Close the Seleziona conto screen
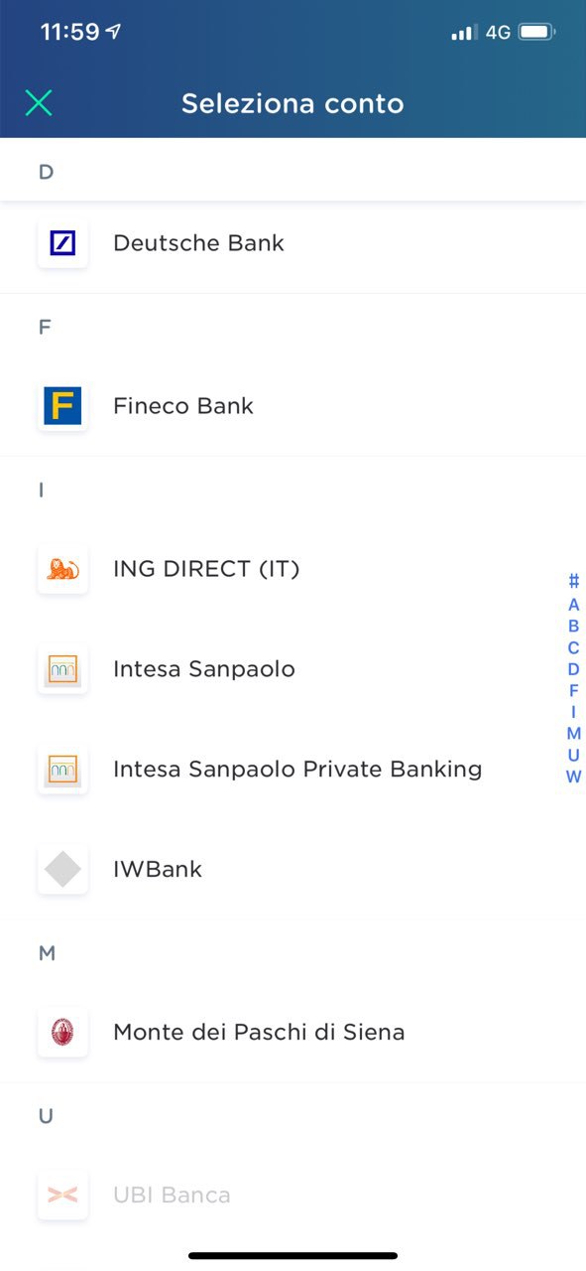This screenshot has height=1271, width=586. pyautogui.click(x=39, y=103)
